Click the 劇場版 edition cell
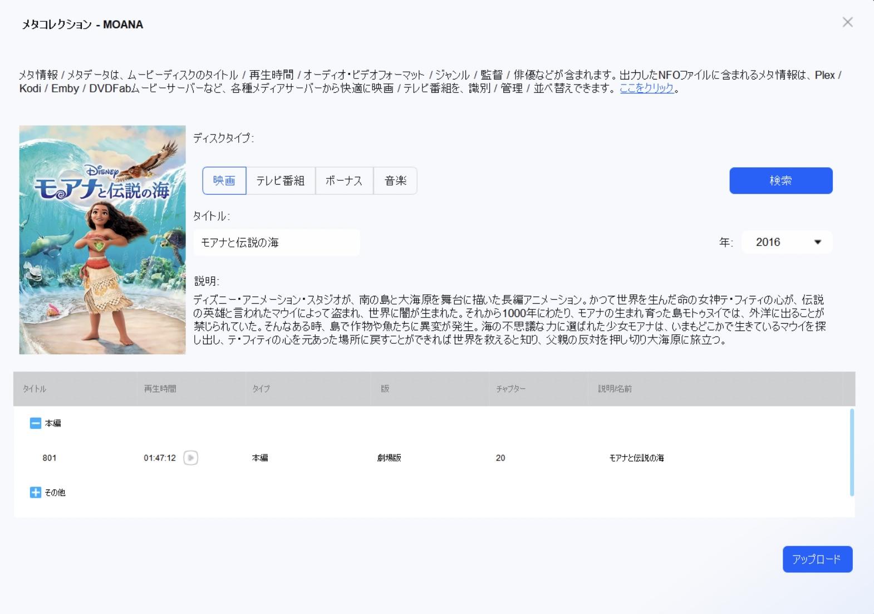 click(x=389, y=458)
